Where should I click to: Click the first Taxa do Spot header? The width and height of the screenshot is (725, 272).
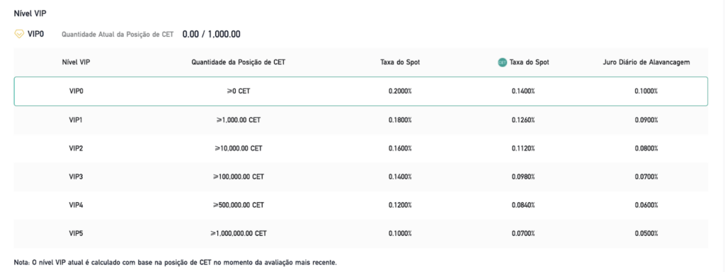click(400, 62)
